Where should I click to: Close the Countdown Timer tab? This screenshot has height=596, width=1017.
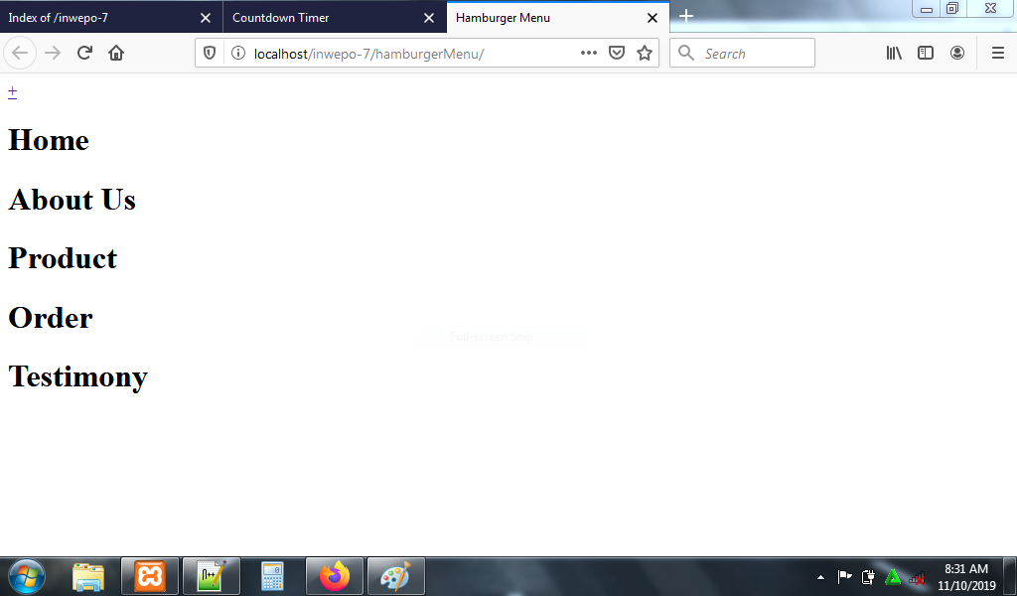click(x=429, y=18)
